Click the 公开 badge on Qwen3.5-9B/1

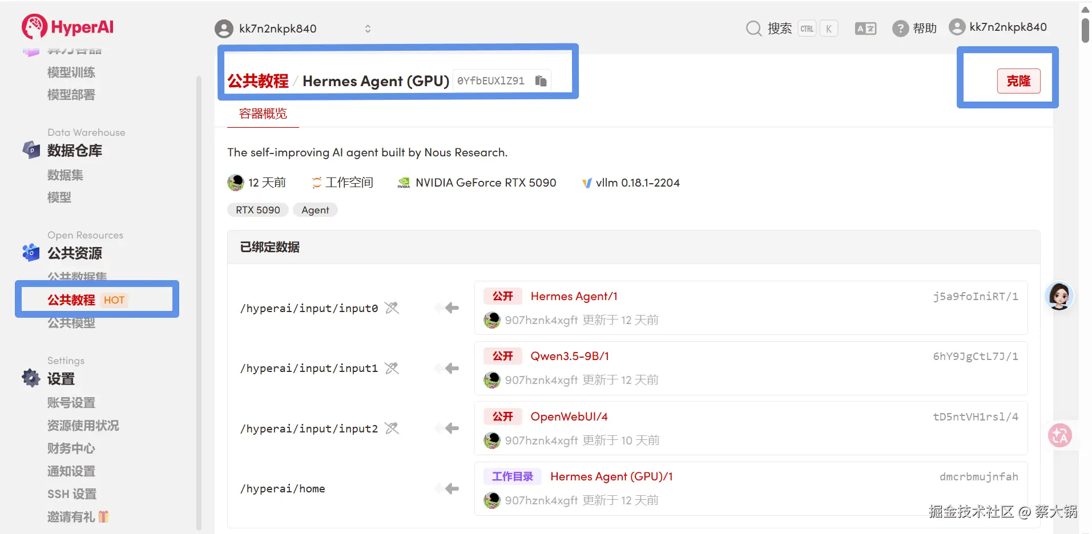click(x=503, y=356)
